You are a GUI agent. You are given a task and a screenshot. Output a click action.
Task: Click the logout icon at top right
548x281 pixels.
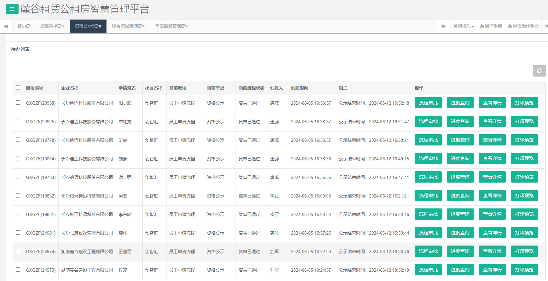(546, 26)
